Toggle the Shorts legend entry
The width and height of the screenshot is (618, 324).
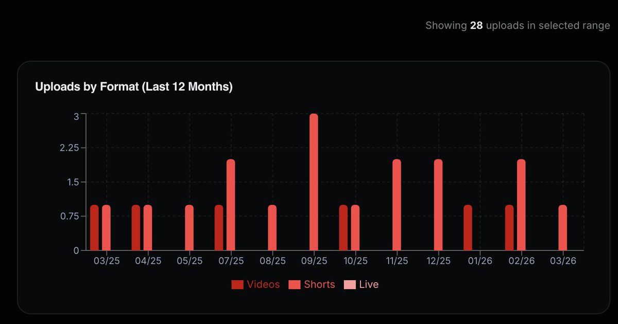click(x=312, y=284)
